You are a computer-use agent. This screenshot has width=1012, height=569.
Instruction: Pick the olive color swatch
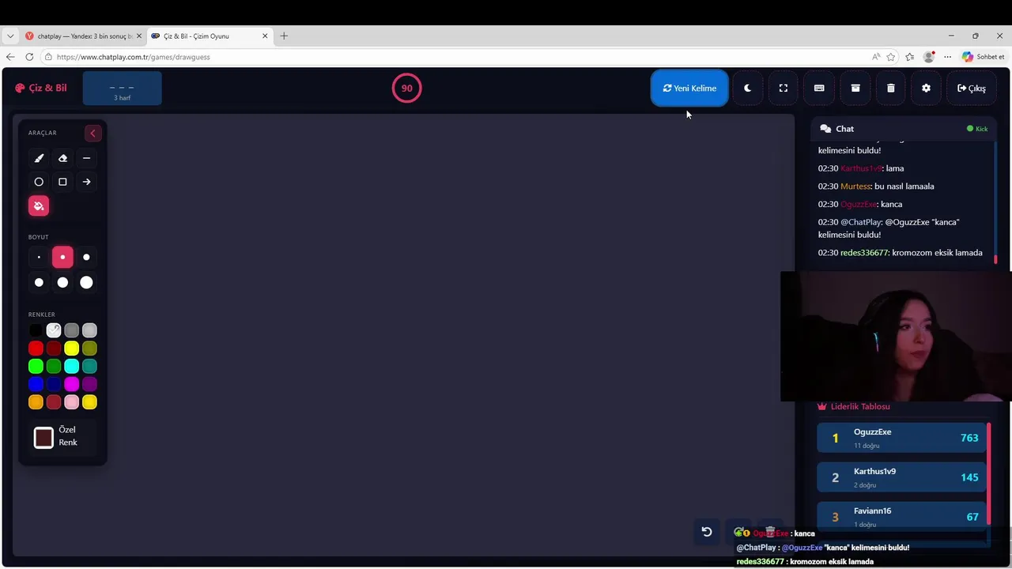(x=89, y=349)
